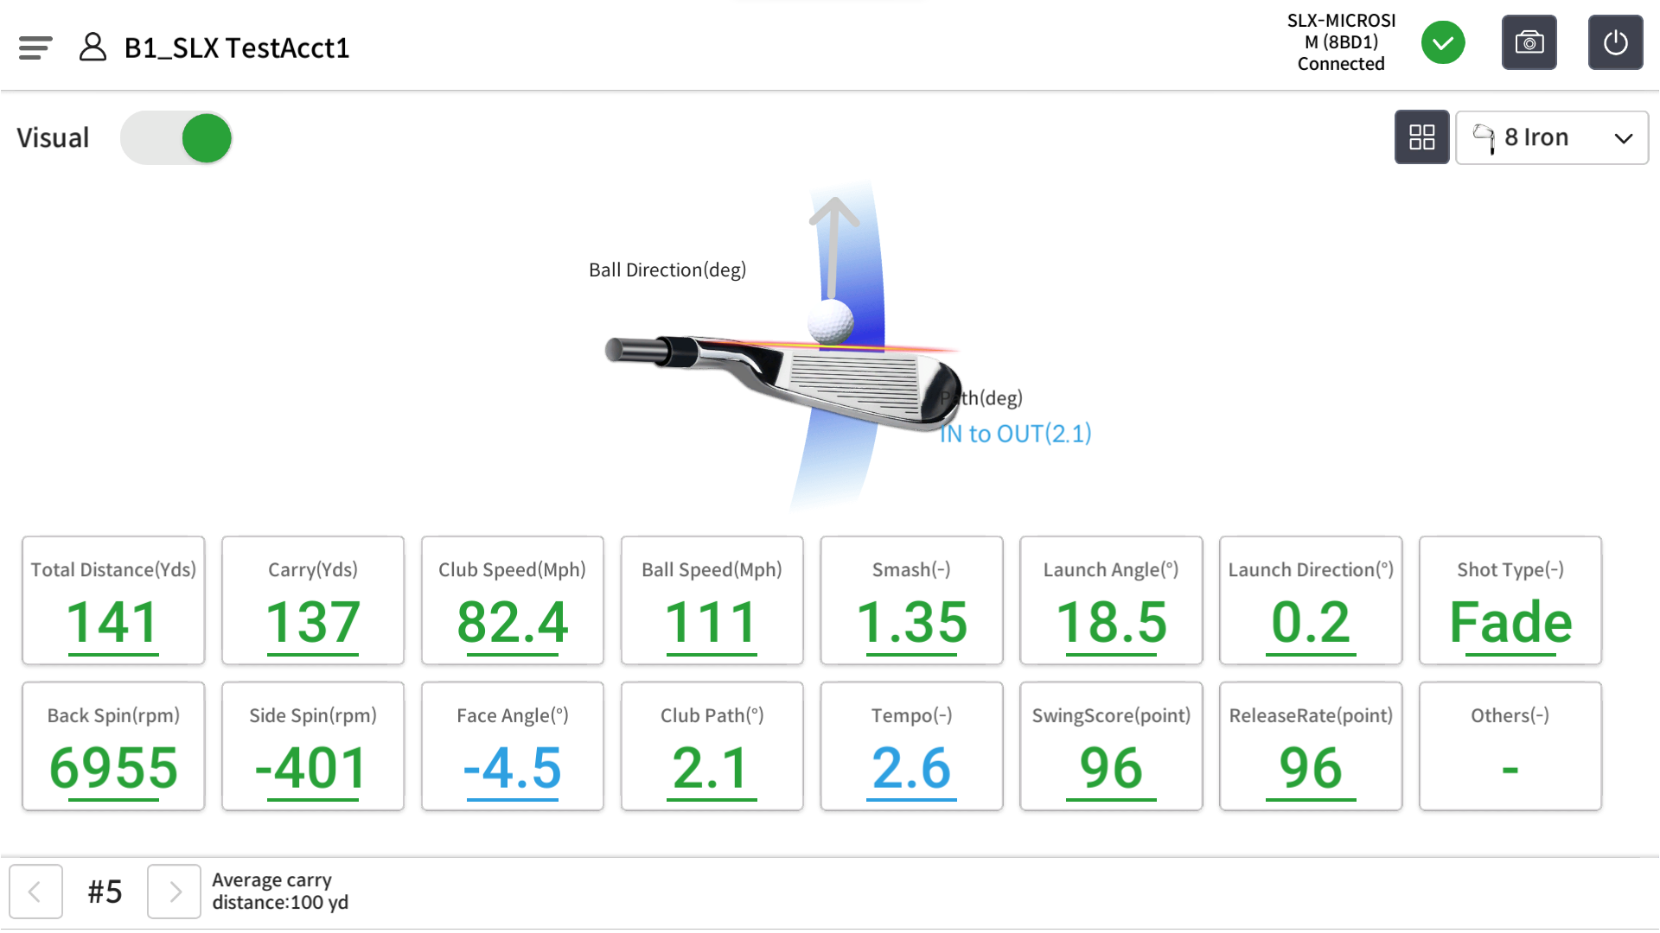
Task: Click the green connection status checkmark
Action: [1442, 43]
